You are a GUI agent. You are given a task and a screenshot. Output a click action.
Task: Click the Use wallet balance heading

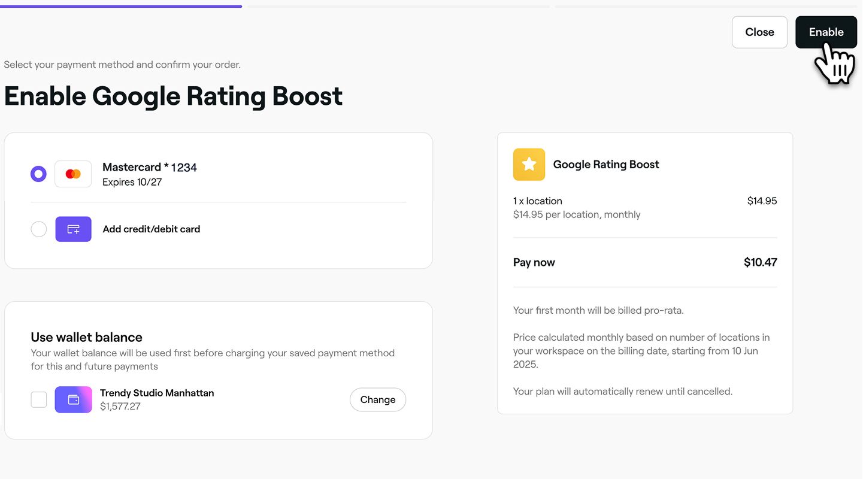pyautogui.click(x=87, y=337)
